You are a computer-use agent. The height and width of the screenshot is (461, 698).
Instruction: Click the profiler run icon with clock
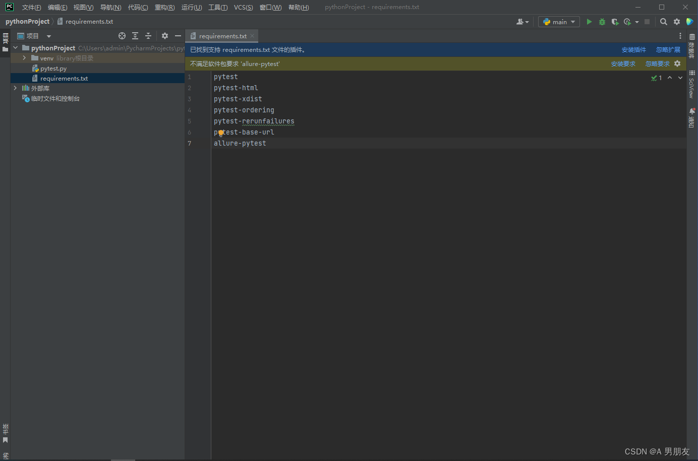pyautogui.click(x=627, y=22)
